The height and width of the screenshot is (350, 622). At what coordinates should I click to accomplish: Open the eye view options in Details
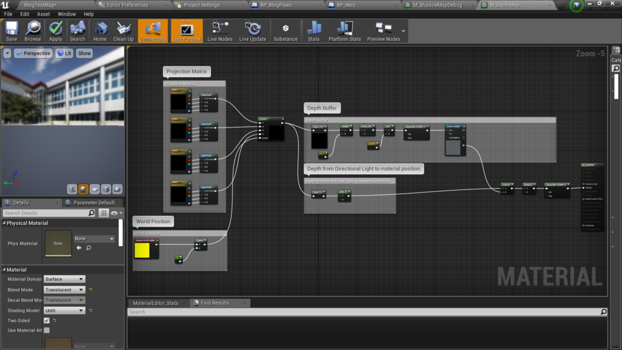pyautogui.click(x=116, y=213)
